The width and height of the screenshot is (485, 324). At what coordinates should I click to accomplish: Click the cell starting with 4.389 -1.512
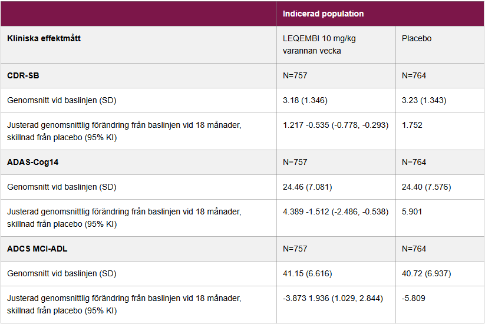(335, 212)
